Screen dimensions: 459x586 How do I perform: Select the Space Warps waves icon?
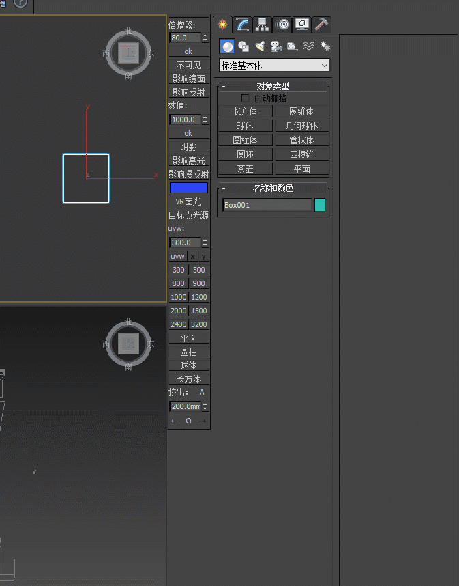(308, 46)
